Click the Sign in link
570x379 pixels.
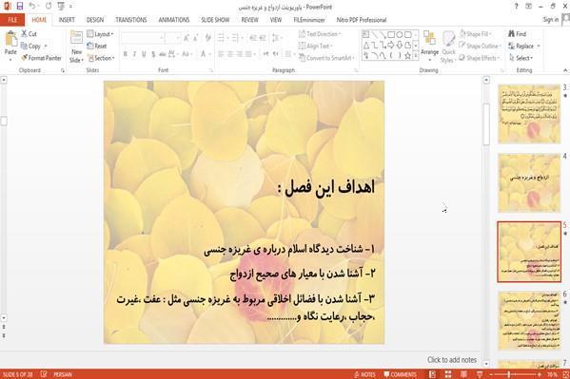550,20
